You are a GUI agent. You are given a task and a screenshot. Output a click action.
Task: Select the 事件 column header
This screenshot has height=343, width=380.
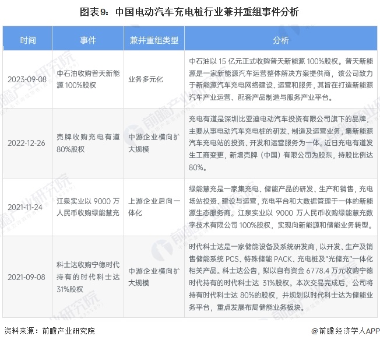(x=88, y=40)
